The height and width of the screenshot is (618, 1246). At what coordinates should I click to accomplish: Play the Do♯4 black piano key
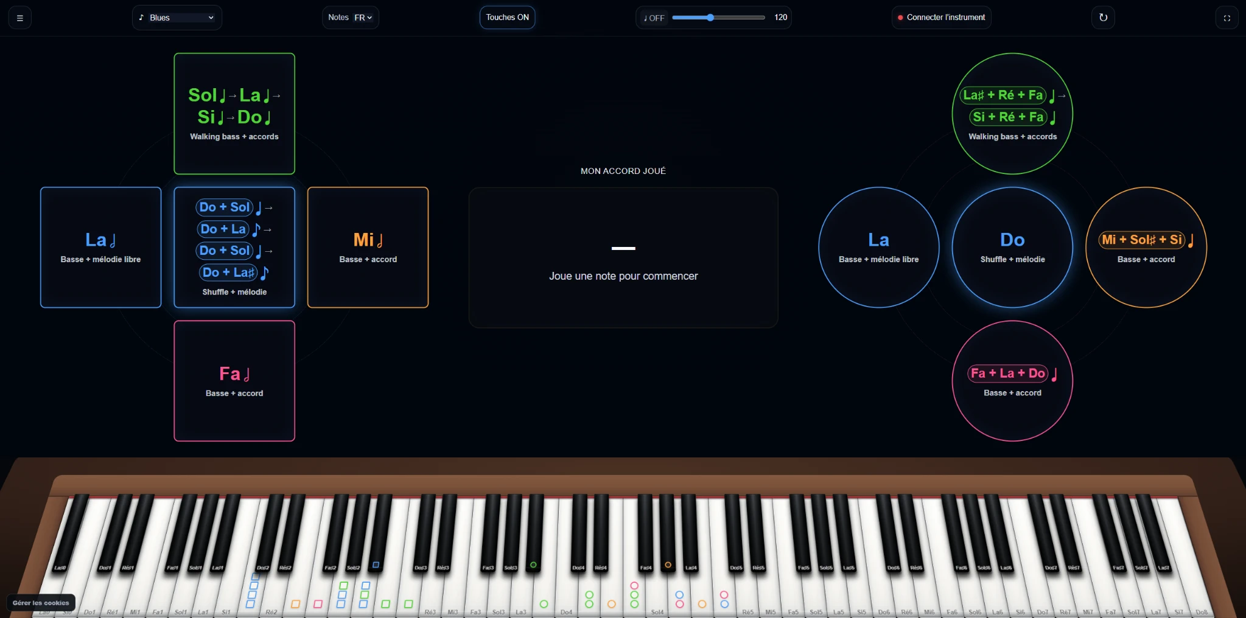[x=578, y=535]
